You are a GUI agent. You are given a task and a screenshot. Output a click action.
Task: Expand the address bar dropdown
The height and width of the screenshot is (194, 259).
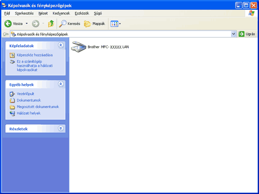234,34
